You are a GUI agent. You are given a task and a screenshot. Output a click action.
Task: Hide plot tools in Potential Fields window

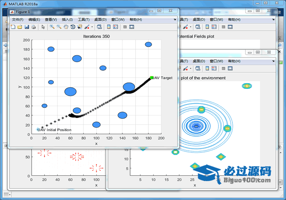pos(224,27)
